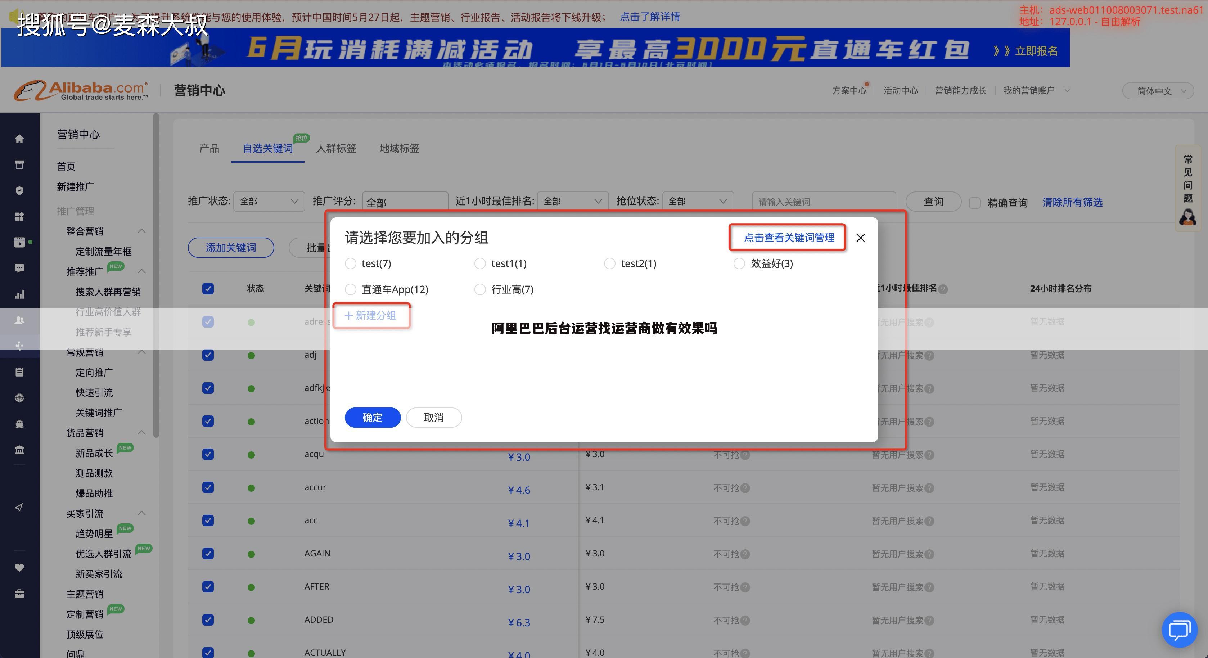
Task: Open 活动中心 in the top navigation
Action: [x=900, y=90]
